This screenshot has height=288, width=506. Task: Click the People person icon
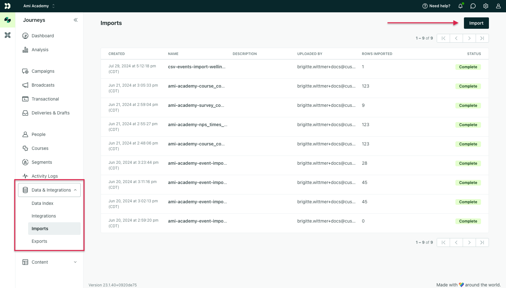[25, 134]
